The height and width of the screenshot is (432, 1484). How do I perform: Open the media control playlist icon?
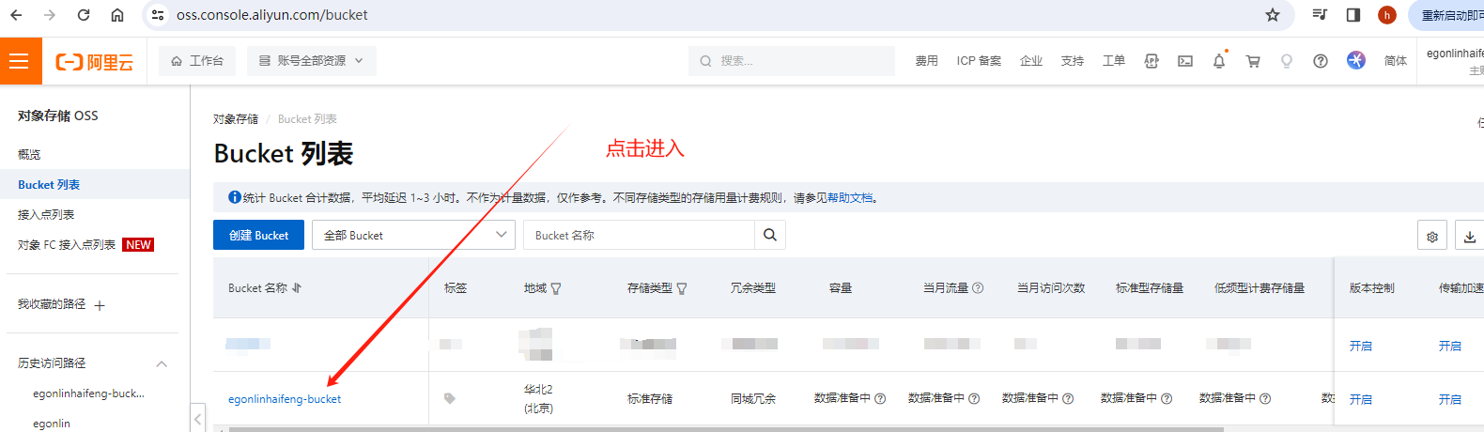point(1320,15)
